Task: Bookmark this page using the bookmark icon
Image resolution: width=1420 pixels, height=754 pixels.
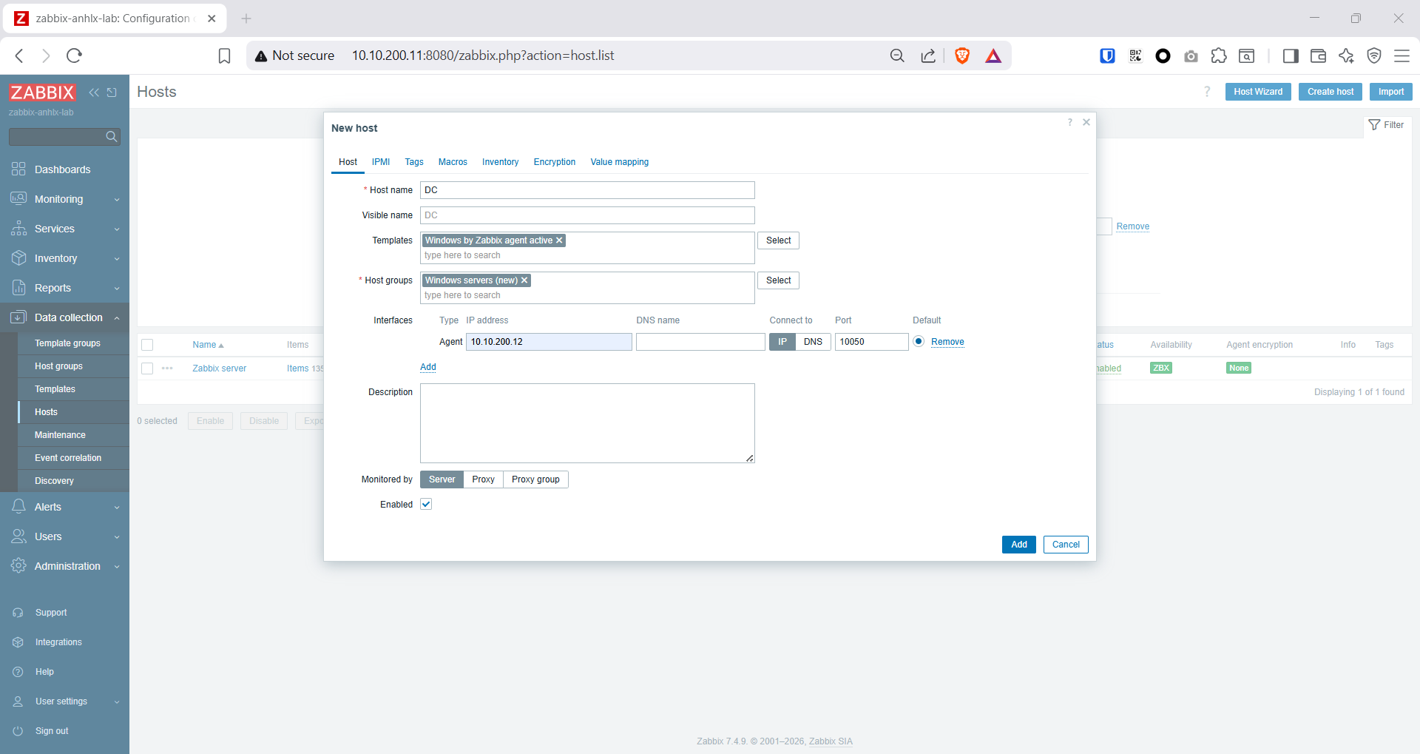Action: pos(224,55)
